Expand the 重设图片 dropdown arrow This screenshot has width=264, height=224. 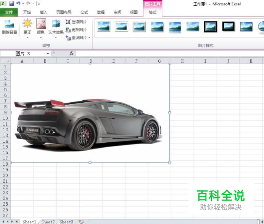(89, 37)
